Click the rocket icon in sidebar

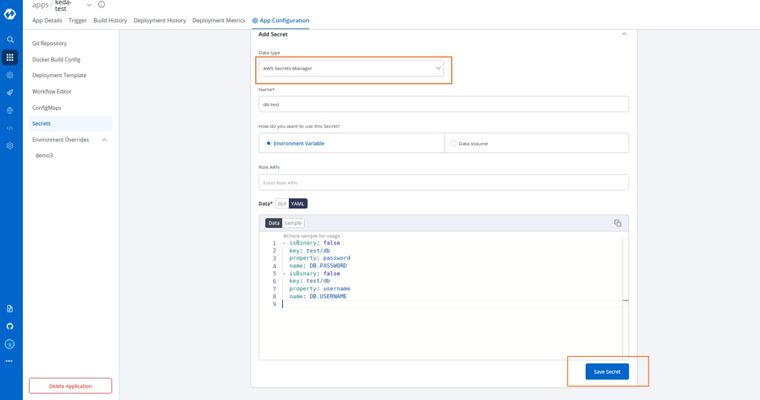pos(10,93)
